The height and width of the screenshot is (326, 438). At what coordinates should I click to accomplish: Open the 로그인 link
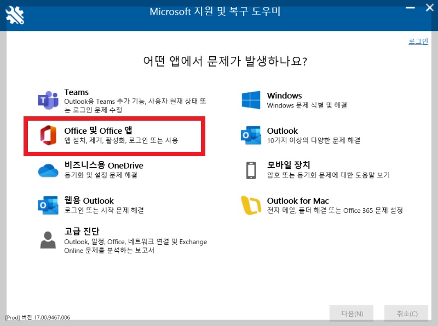tap(418, 42)
